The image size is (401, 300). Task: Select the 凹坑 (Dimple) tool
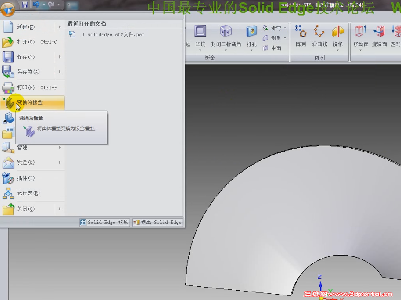(200, 36)
